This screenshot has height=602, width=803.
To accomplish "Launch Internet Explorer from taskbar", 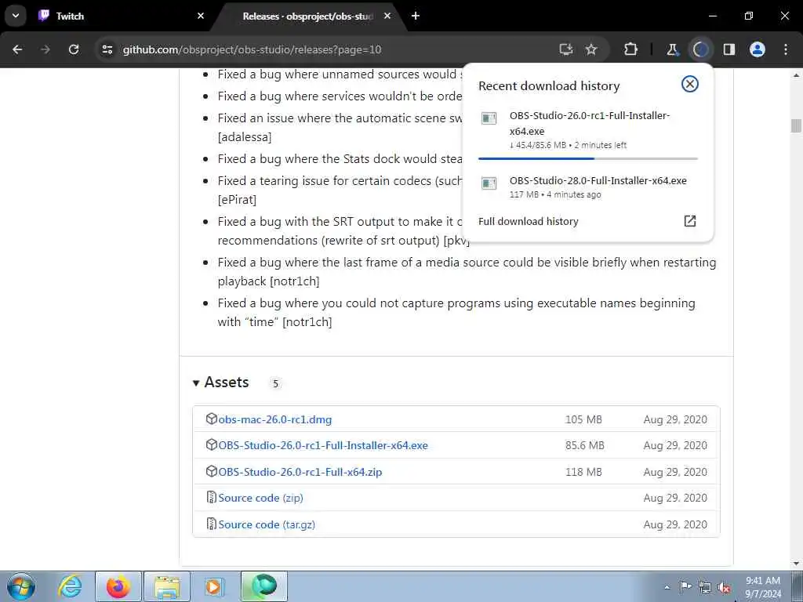I will click(x=70, y=586).
